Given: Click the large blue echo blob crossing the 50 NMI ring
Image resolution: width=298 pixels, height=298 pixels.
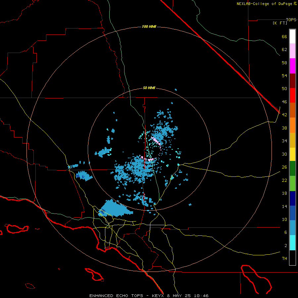Looking at the screenshot, I should [115, 209].
